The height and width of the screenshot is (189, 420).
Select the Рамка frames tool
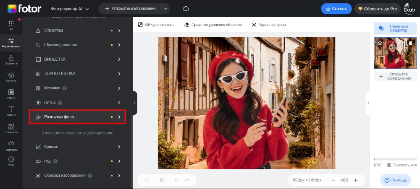11,94
